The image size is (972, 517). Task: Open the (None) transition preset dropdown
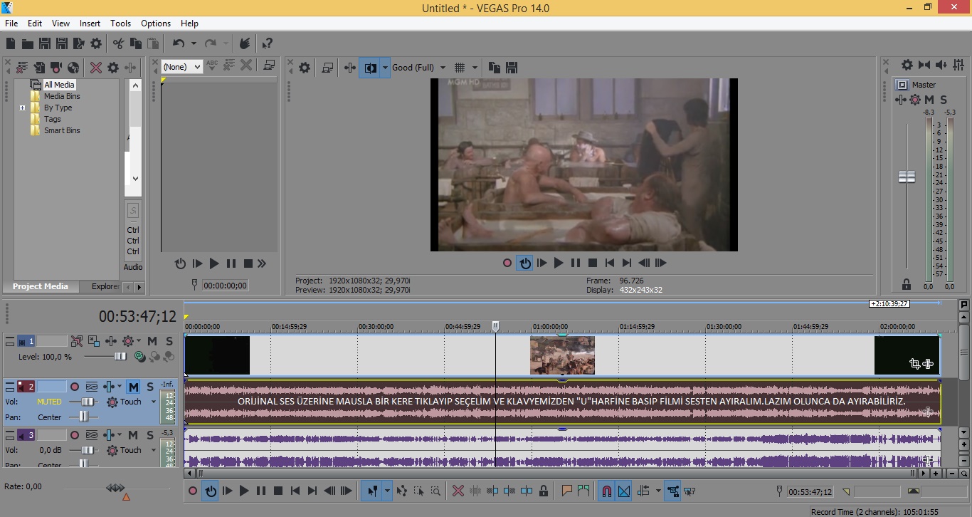click(182, 67)
